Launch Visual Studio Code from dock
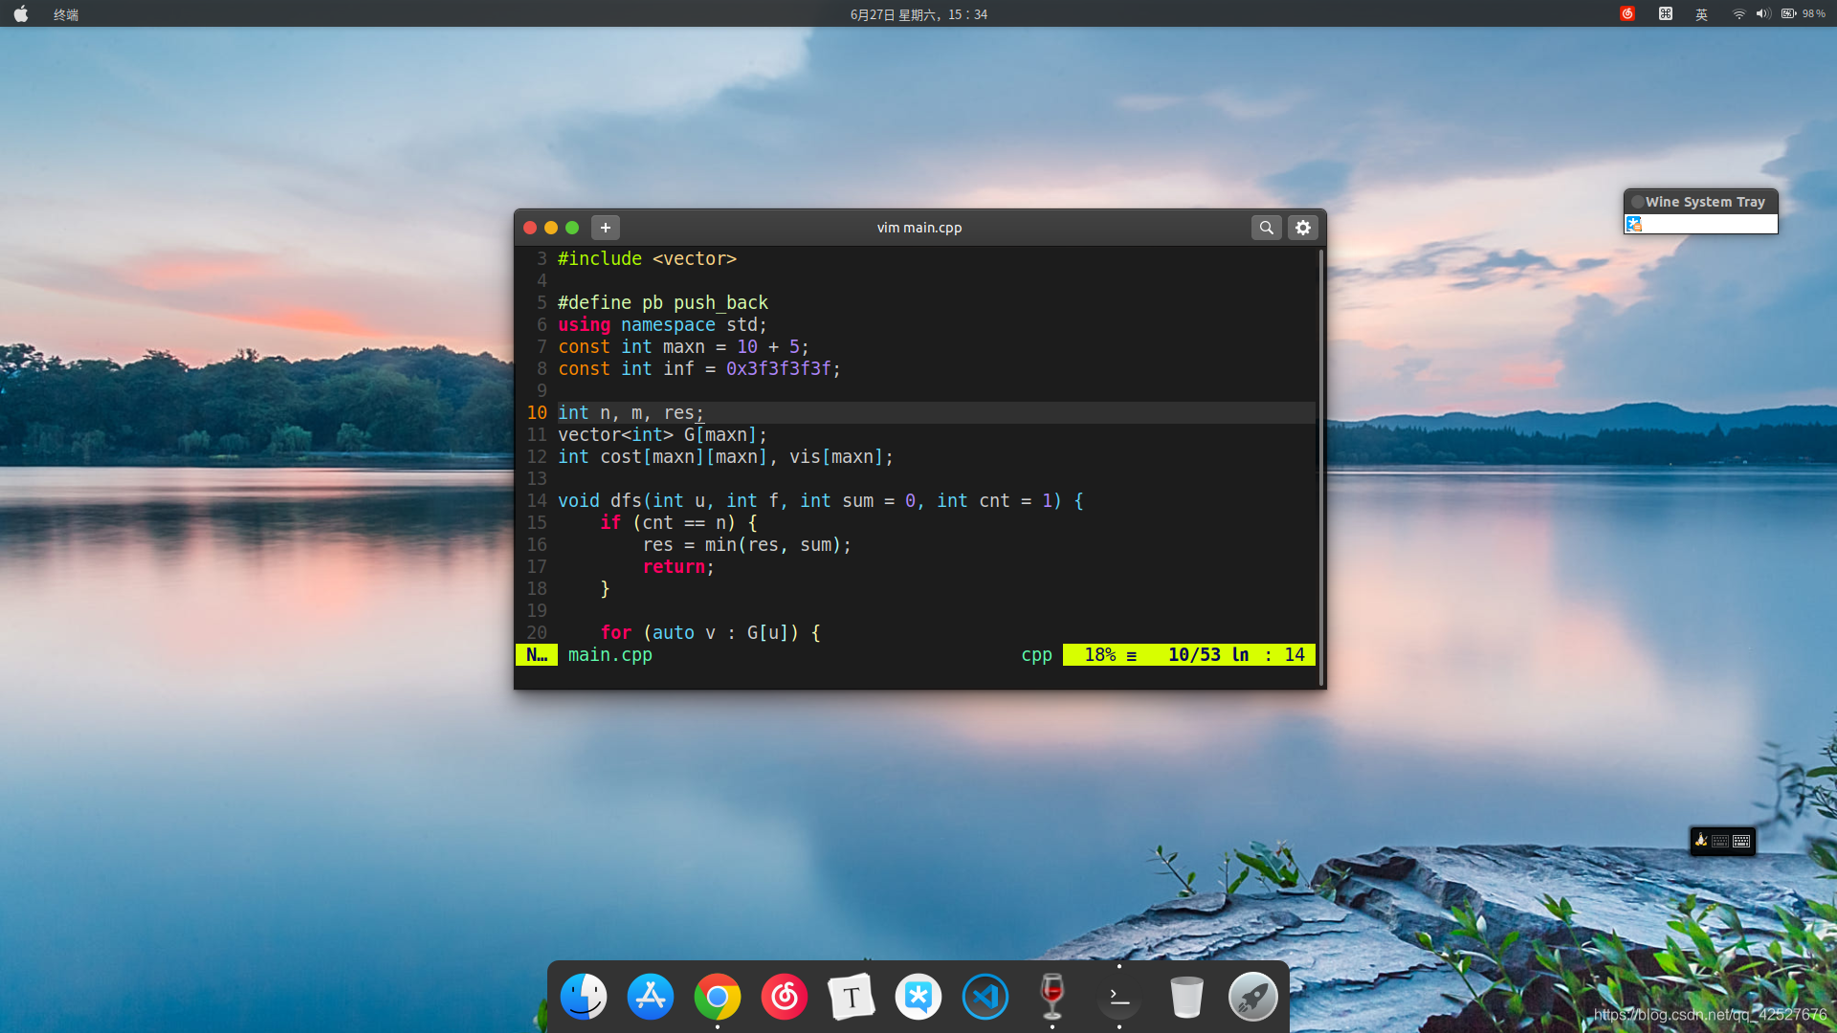The image size is (1837, 1033). pos(985,997)
